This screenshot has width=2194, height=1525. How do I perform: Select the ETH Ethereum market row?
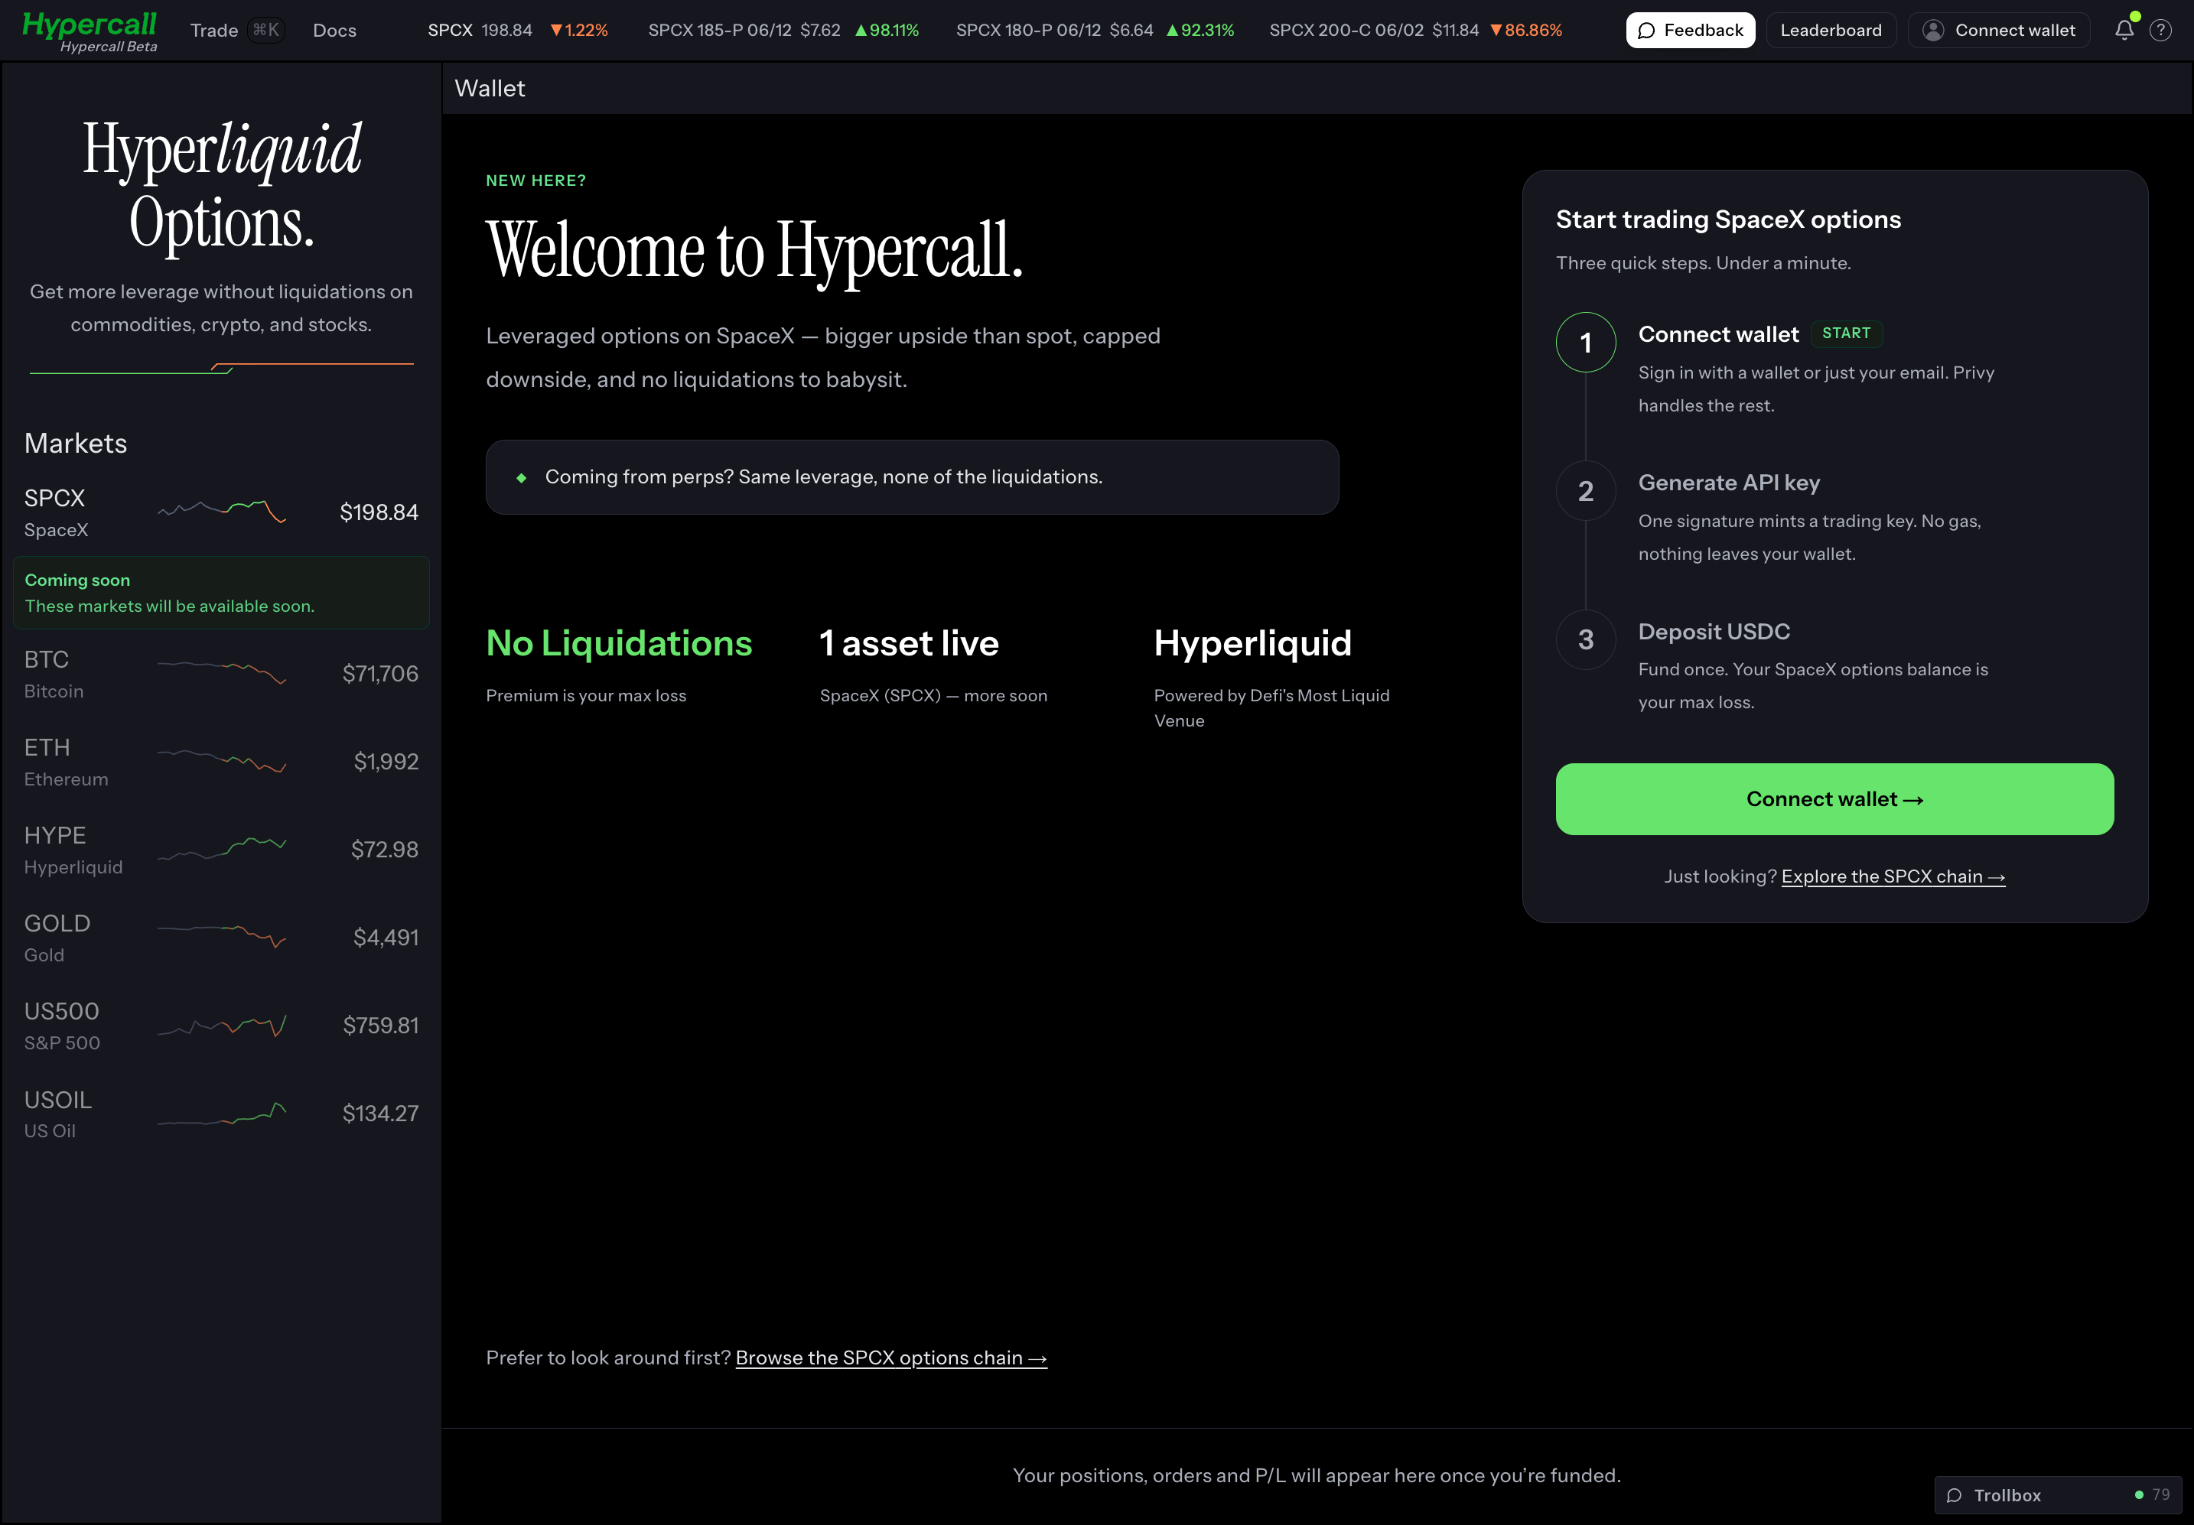click(221, 762)
